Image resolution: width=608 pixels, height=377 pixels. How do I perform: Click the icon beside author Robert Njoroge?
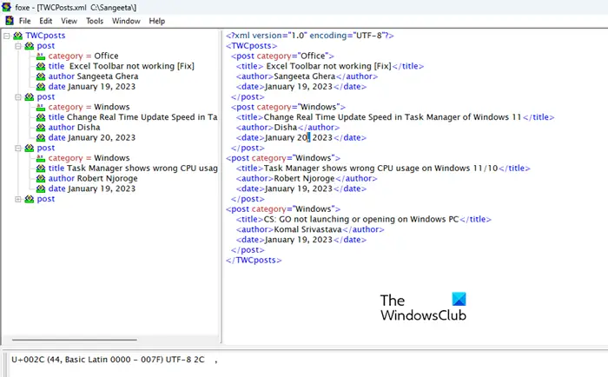point(41,178)
